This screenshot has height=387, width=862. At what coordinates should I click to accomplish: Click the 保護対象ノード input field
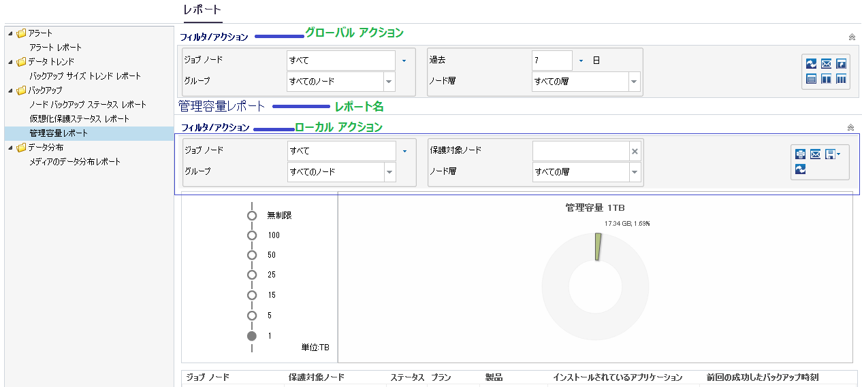click(580, 151)
